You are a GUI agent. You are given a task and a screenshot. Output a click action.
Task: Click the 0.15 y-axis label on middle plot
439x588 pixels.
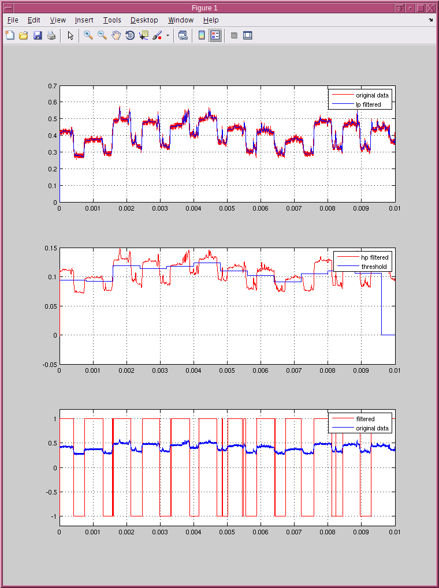51,248
